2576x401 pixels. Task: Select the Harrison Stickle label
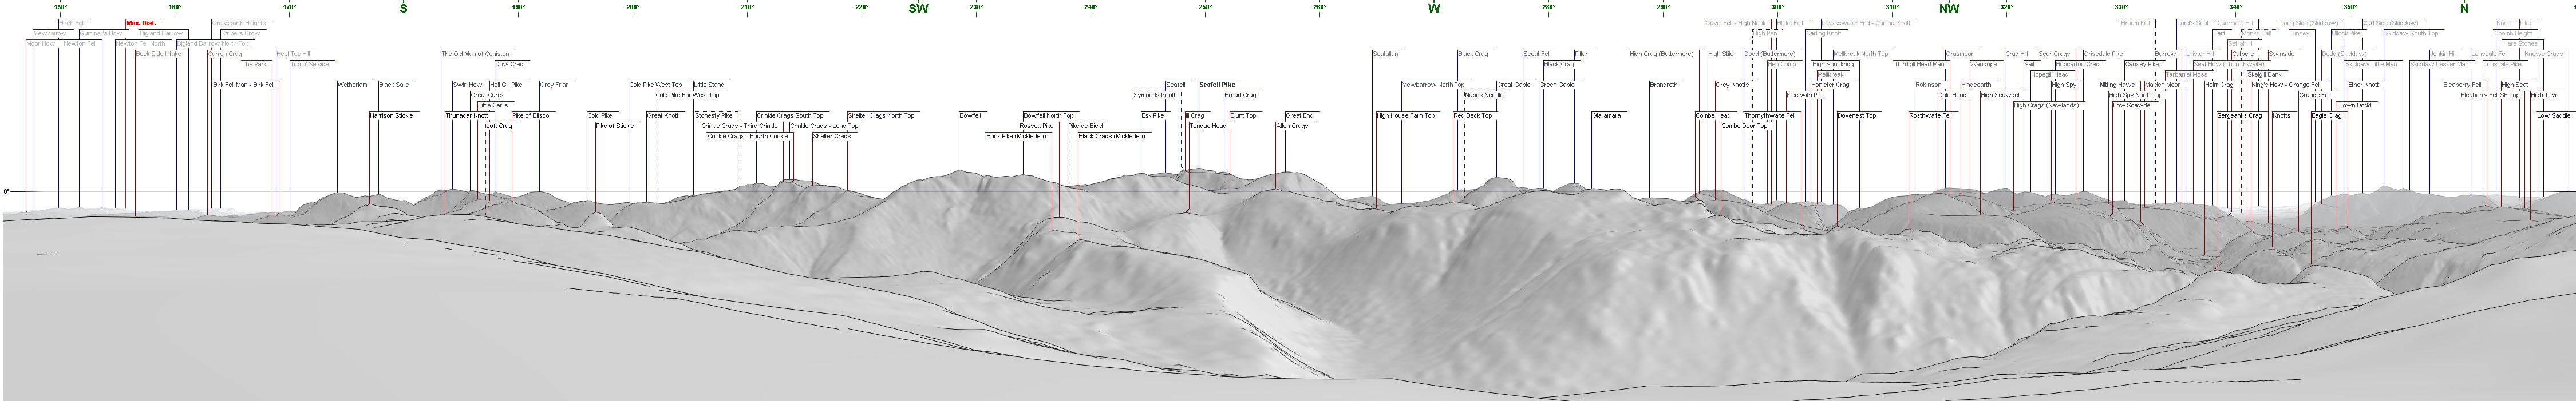click(x=391, y=116)
